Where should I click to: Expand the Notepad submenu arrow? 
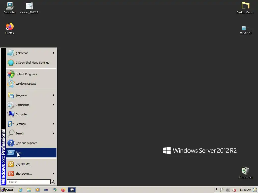point(53,53)
